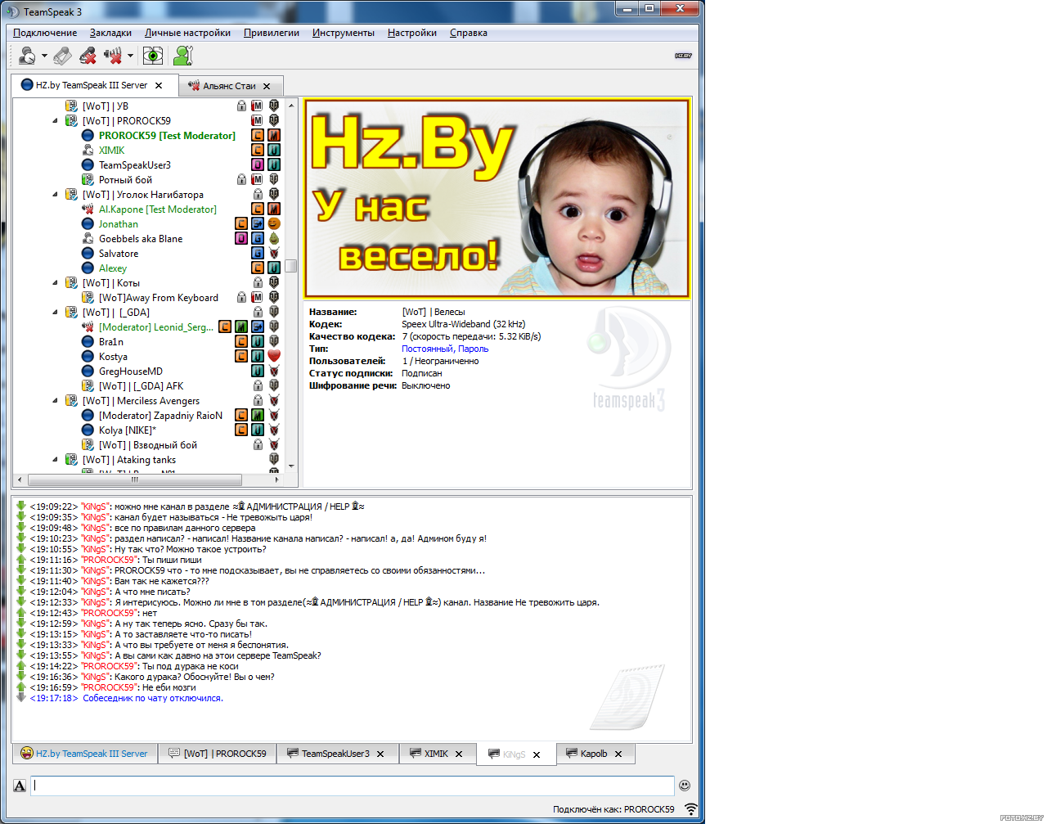The image size is (1047, 824).
Task: Click the chat message input field
Action: coord(353,786)
